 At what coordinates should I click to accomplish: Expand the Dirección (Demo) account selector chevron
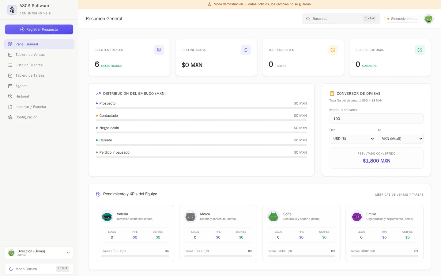tap(68, 253)
